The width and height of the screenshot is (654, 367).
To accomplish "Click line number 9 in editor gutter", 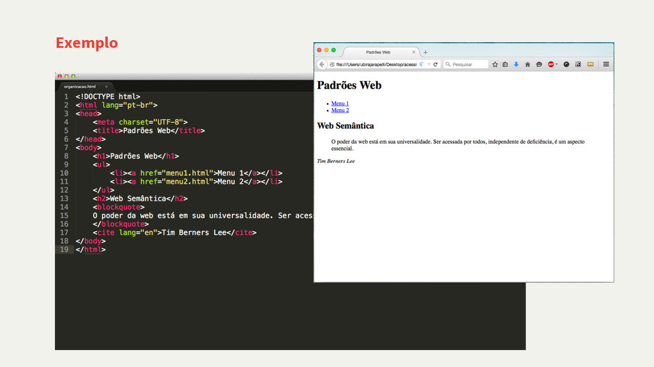I will 66,164.
